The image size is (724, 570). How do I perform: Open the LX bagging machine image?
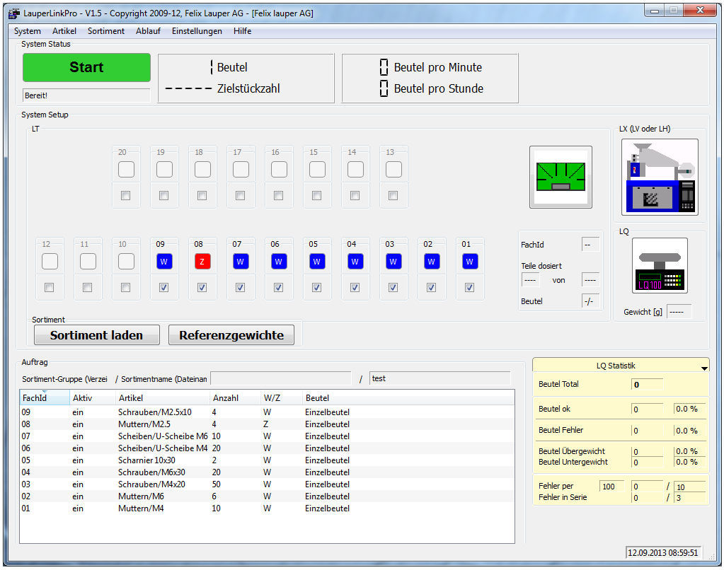660,178
